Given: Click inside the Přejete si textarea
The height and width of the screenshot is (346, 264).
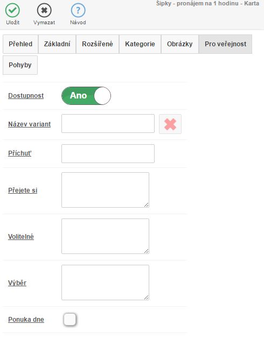Looking at the screenshot, I should coord(106,190).
